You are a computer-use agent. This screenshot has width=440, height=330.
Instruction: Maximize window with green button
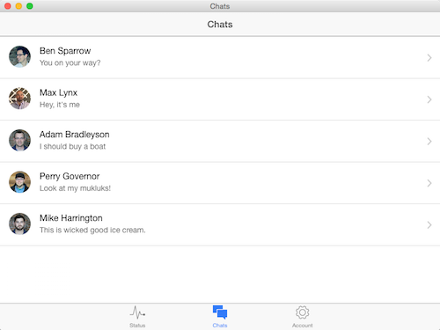(30, 6)
